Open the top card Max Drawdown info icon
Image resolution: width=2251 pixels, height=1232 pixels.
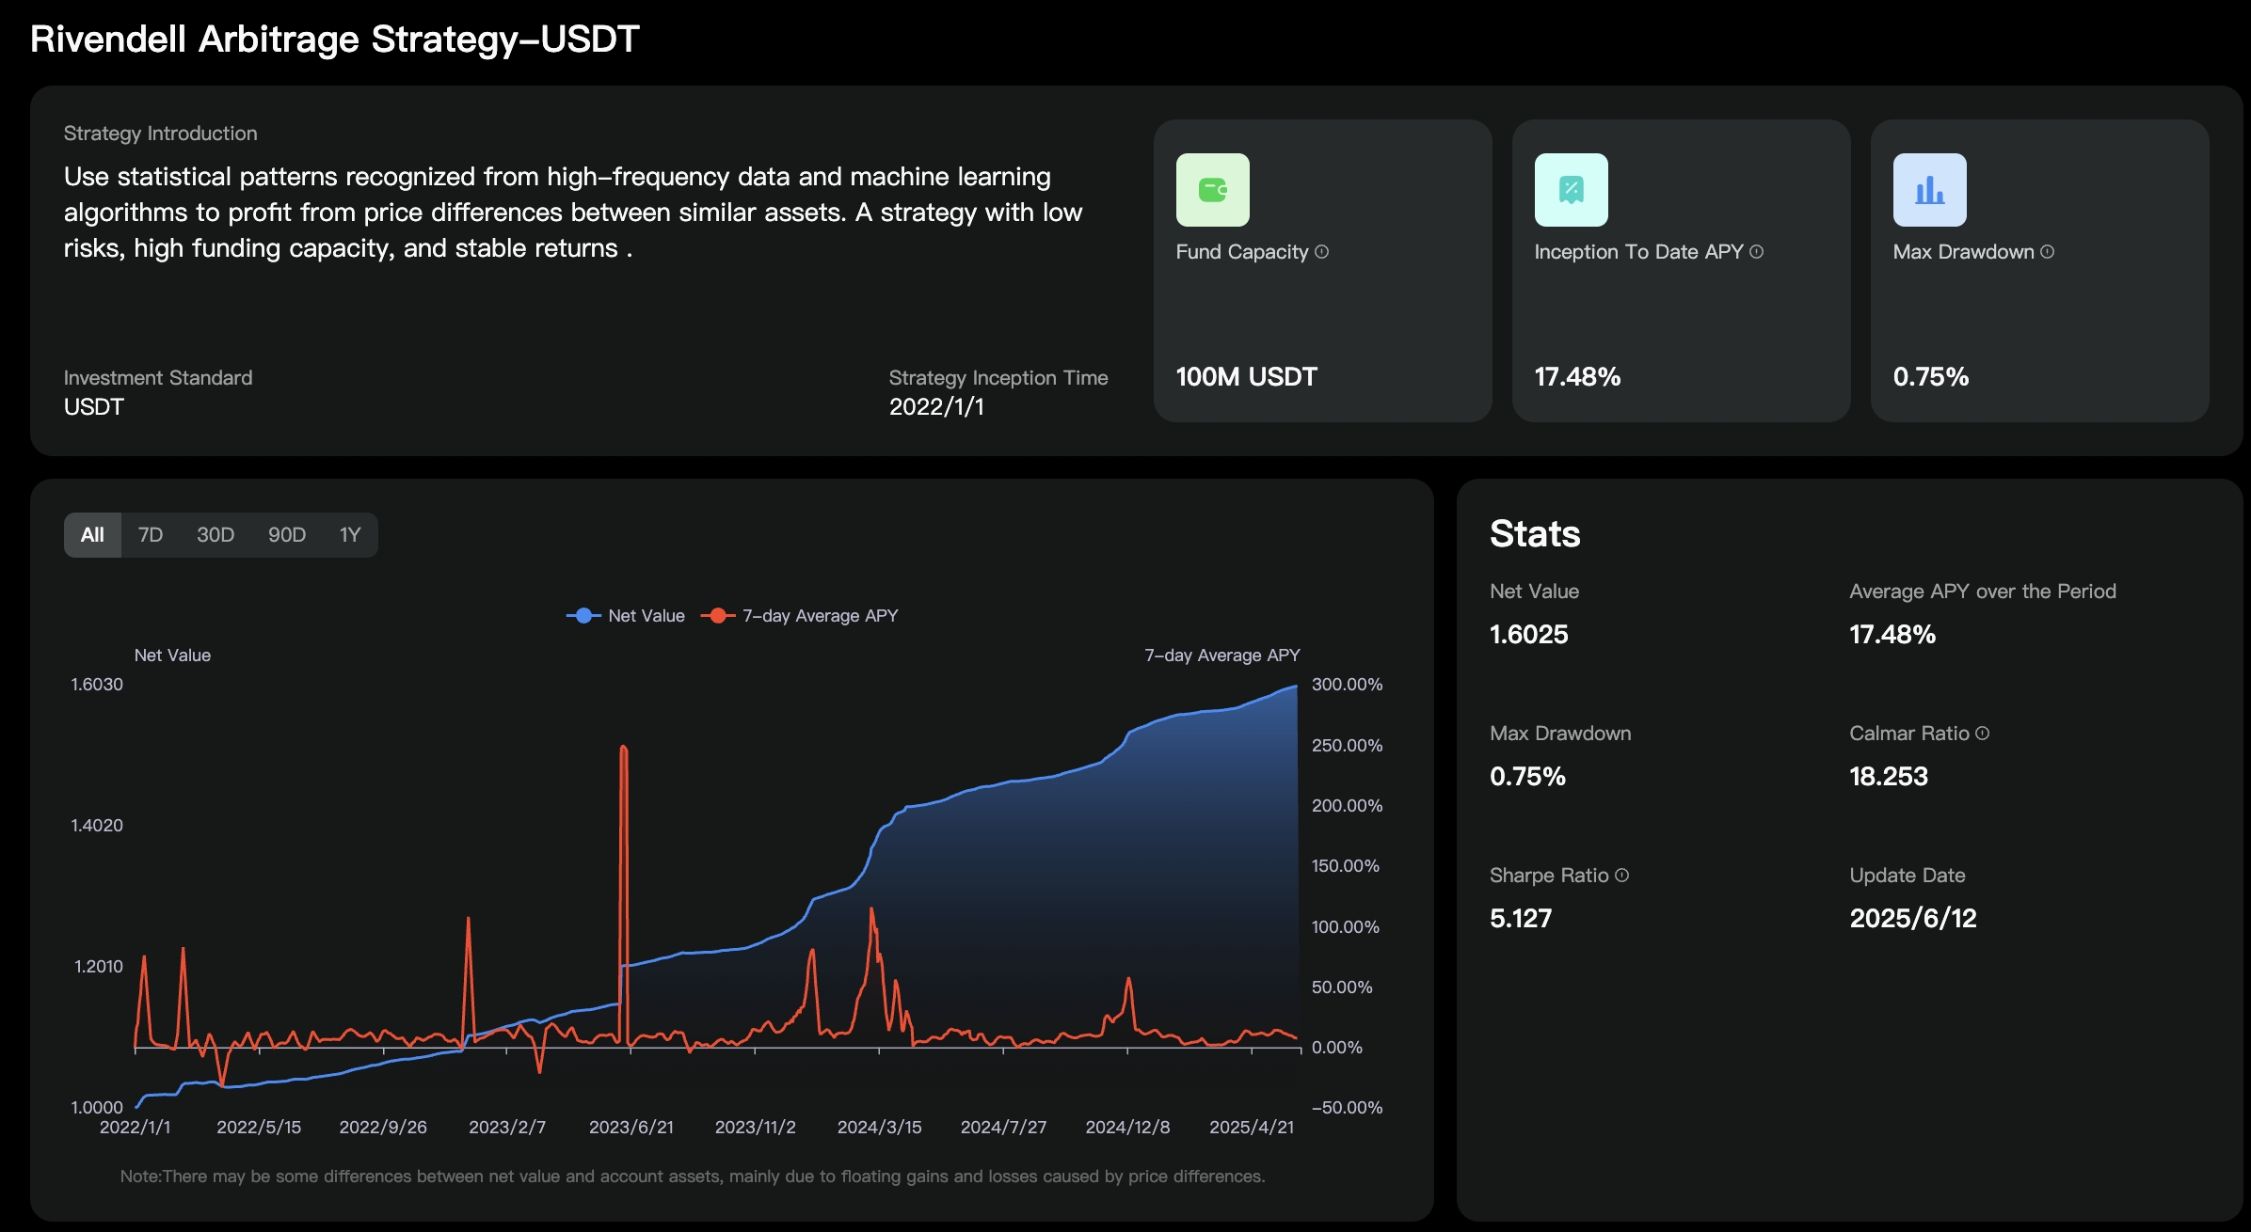coord(2047,251)
